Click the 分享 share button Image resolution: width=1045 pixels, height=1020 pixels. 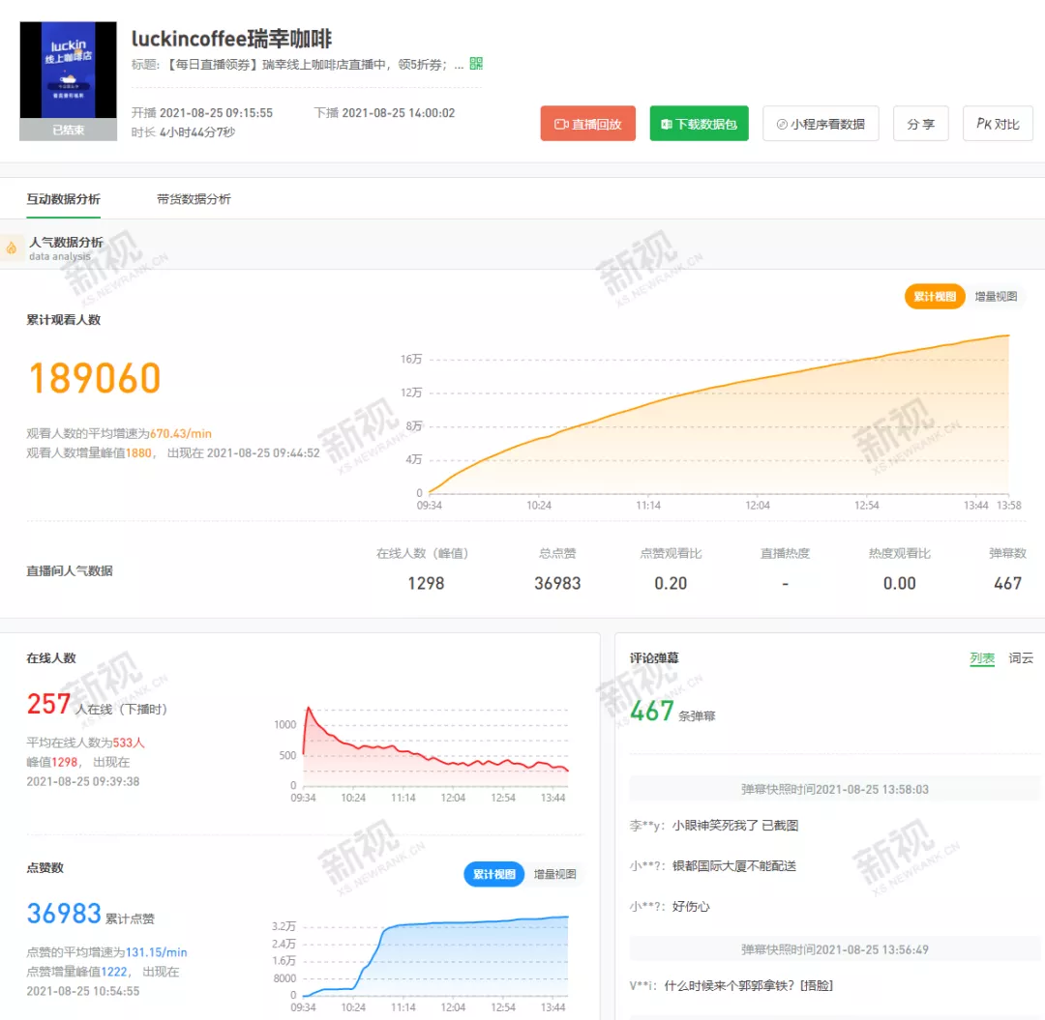(920, 123)
